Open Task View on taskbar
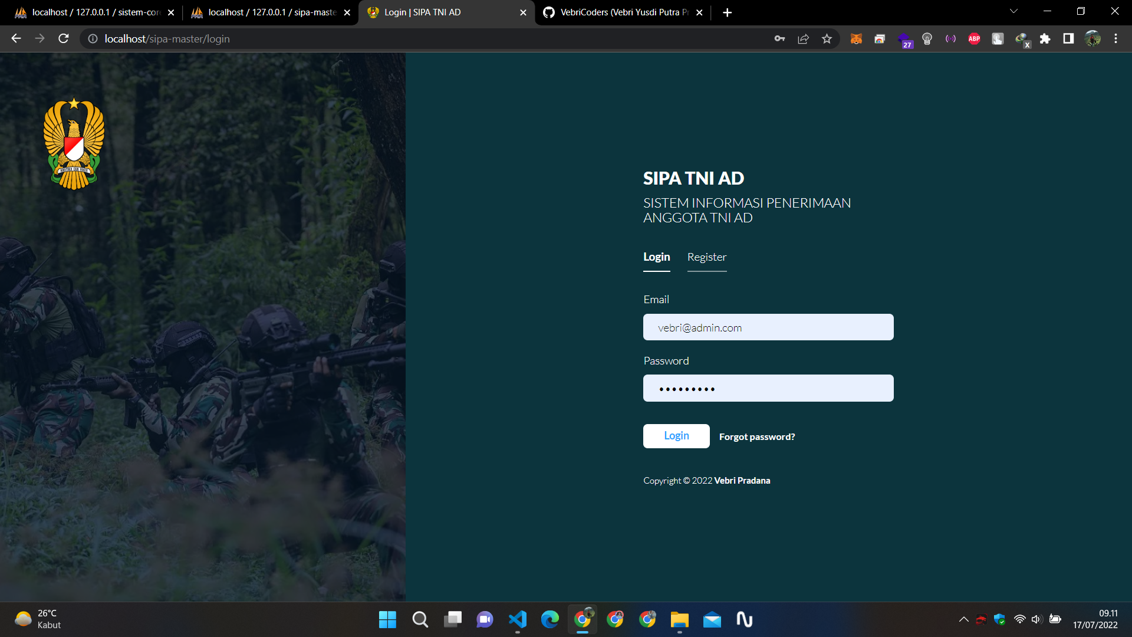The width and height of the screenshot is (1132, 637). point(452,619)
